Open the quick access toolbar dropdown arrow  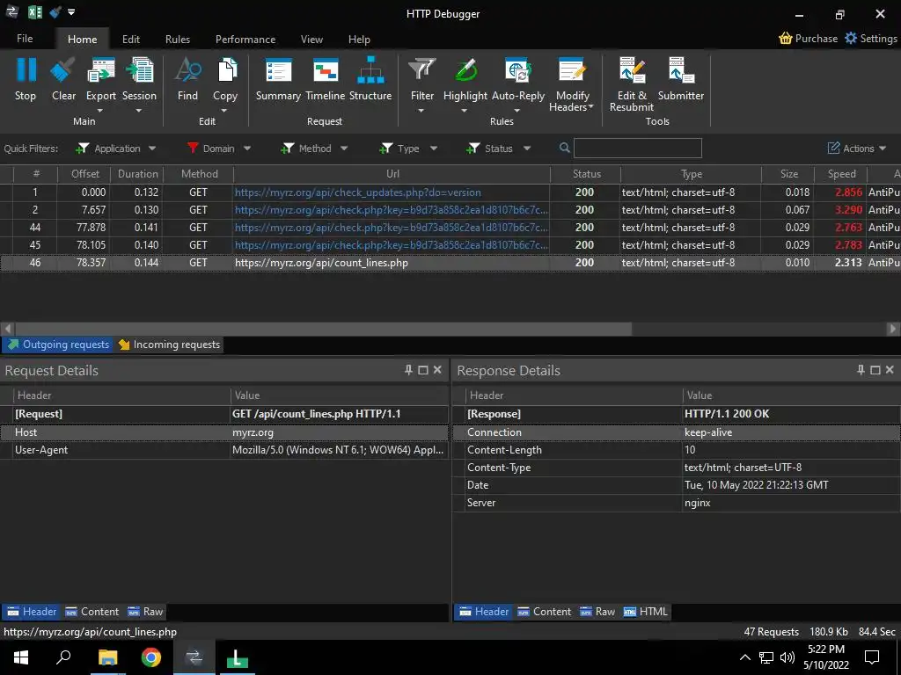71,12
